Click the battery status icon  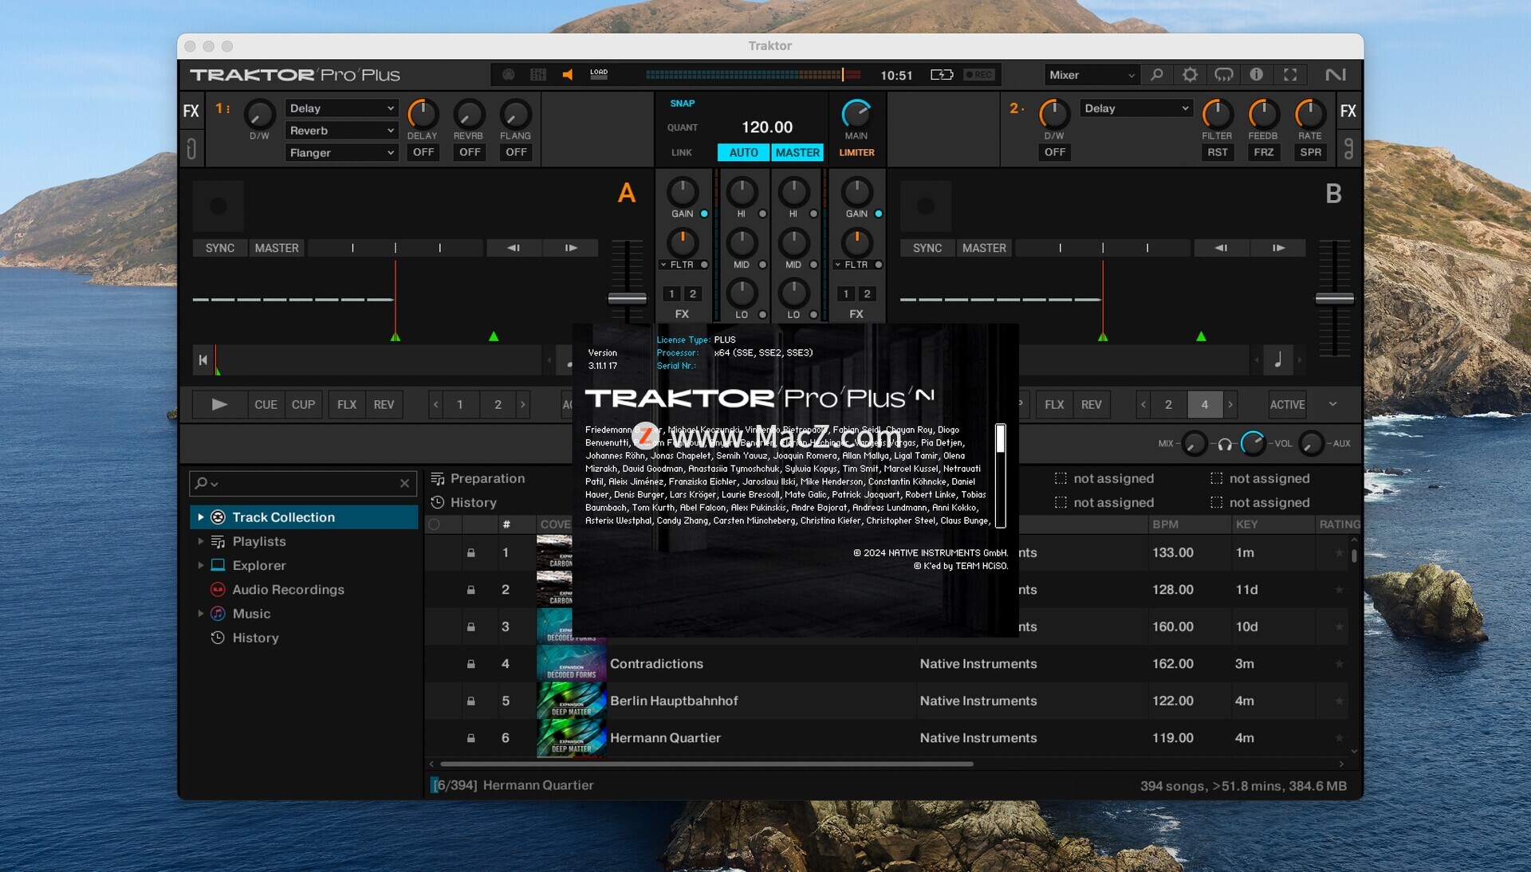click(942, 74)
